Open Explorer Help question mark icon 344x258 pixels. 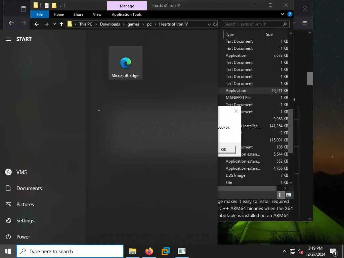coord(290,14)
